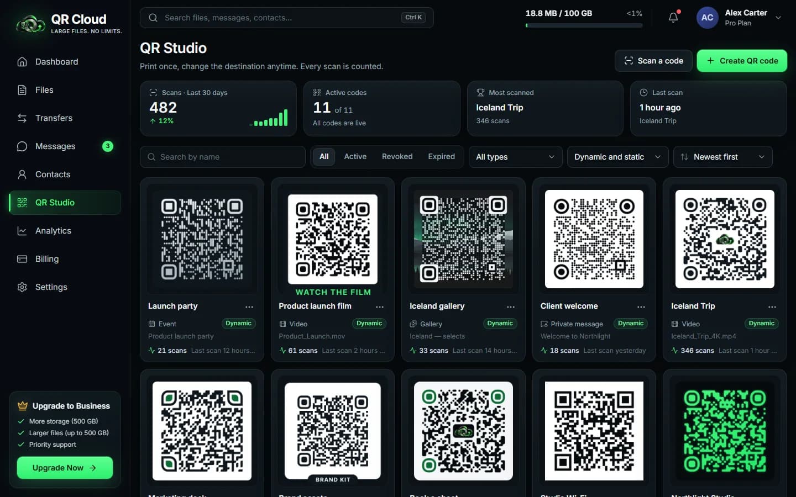
Task: Open more options for Launch party
Action: pyautogui.click(x=249, y=306)
